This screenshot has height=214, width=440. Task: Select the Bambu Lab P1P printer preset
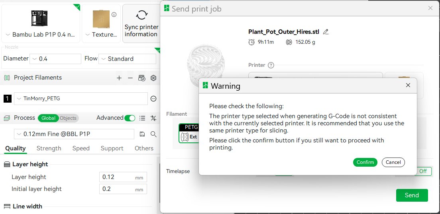click(41, 23)
